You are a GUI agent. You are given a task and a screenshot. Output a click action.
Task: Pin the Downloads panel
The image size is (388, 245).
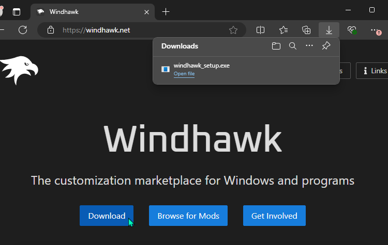click(x=326, y=45)
